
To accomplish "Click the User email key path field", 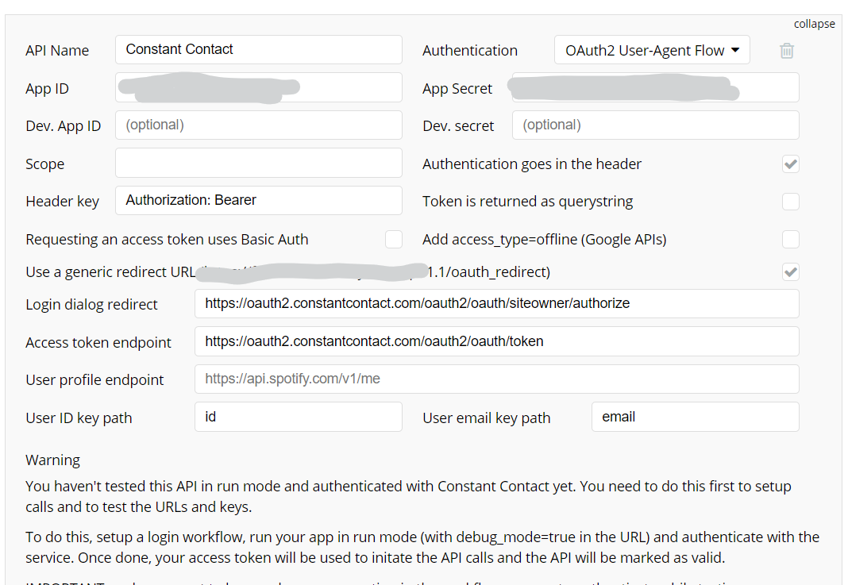I will [695, 417].
